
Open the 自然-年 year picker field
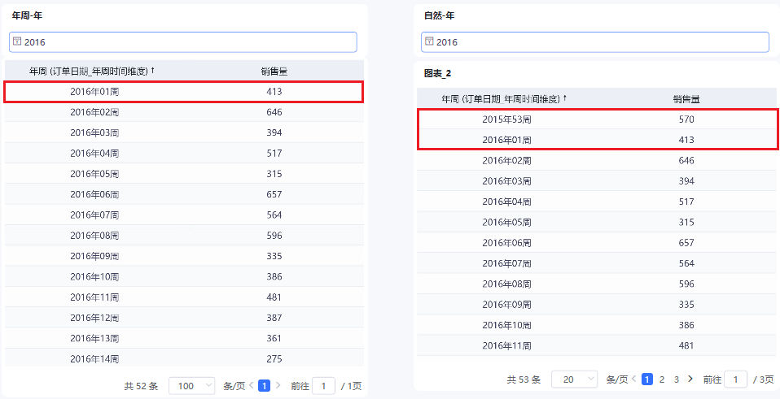[595, 42]
